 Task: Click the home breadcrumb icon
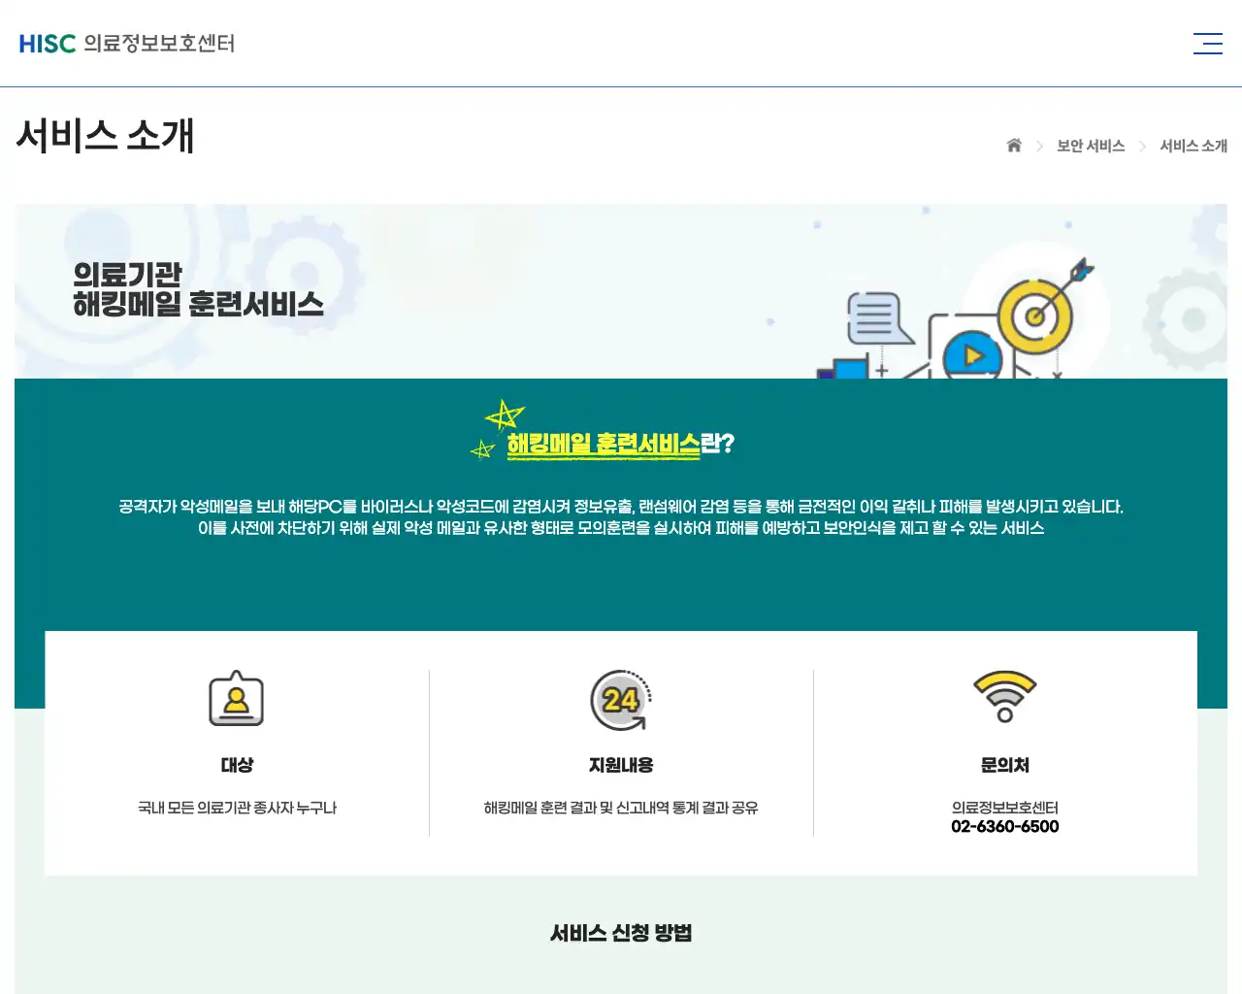[x=1013, y=146]
